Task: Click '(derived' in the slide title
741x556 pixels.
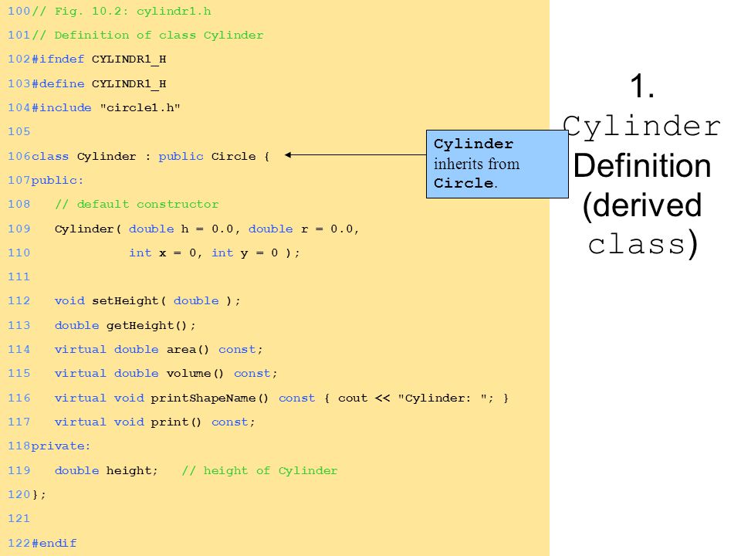Action: tap(641, 206)
